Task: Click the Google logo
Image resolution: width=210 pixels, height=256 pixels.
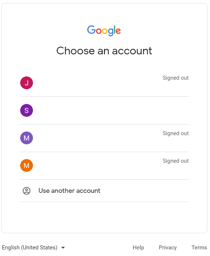Action: click(x=104, y=30)
